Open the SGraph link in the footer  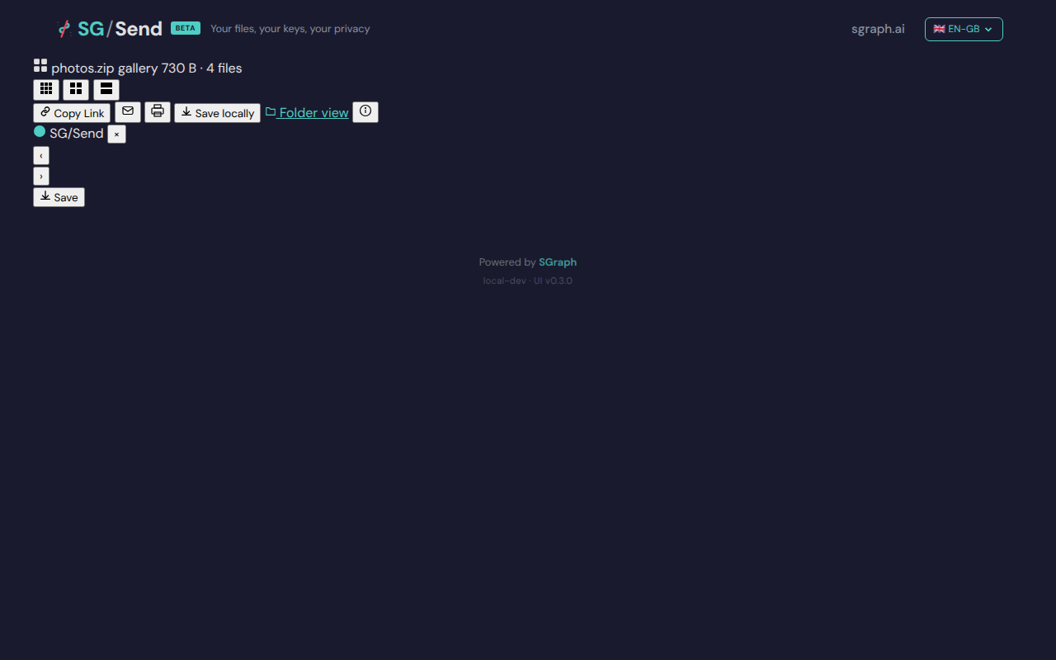click(x=558, y=262)
